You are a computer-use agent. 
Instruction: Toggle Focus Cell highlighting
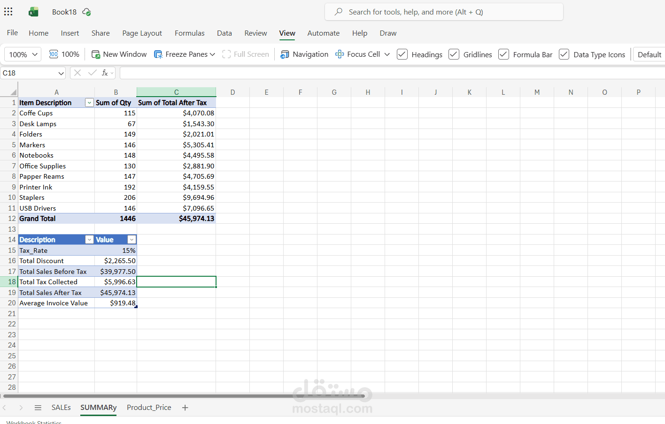358,54
